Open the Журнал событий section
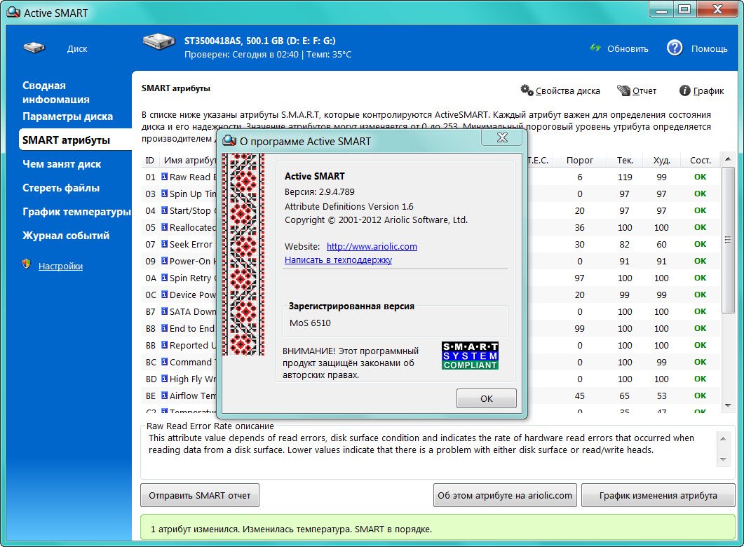Viewport: 744px width, 547px height. pos(66,236)
